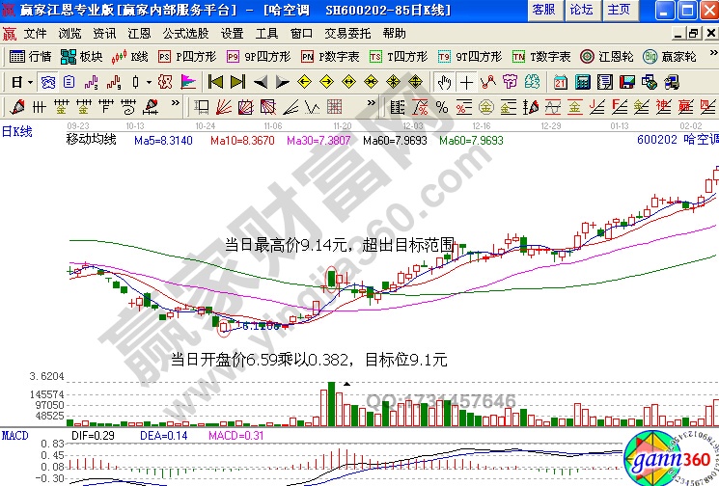
Task: Switch to the K线 candlestick chart
Action: point(130,56)
